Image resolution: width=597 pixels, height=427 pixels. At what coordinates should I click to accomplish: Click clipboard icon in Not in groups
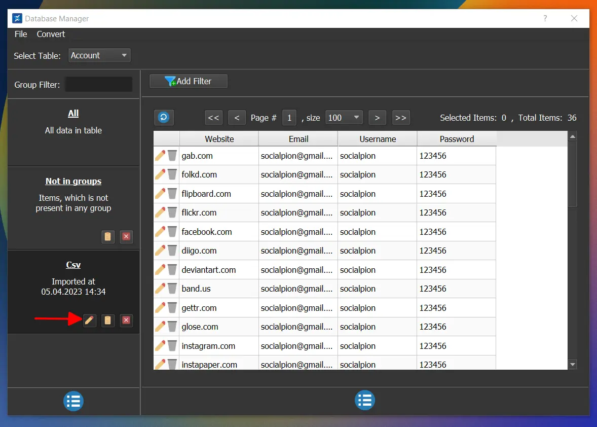[108, 236]
